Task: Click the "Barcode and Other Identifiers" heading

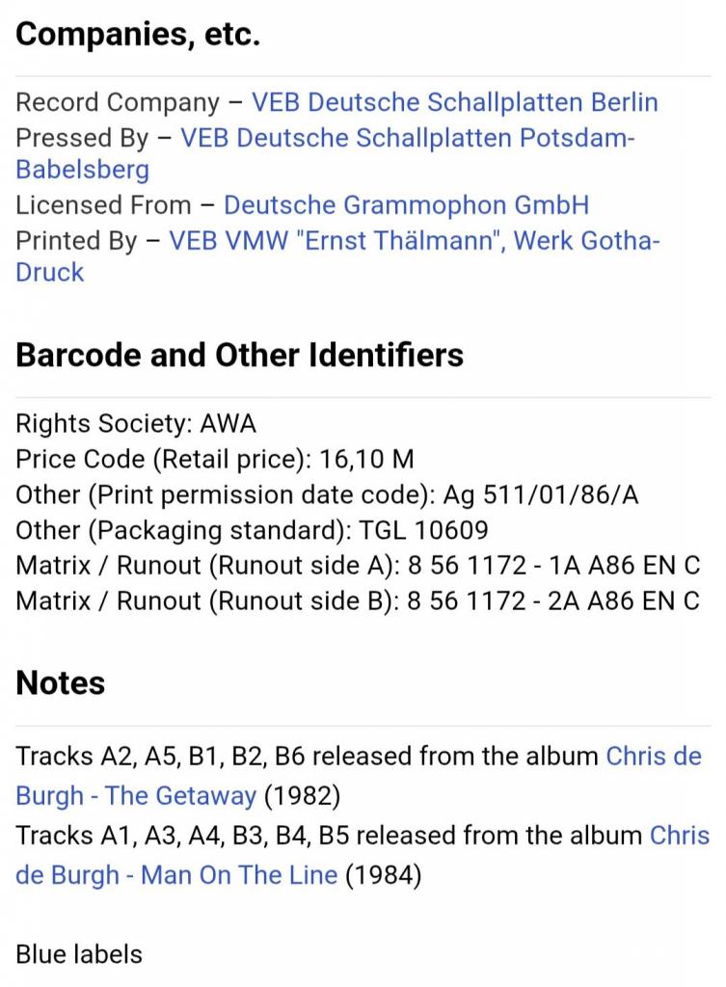Action: (x=239, y=355)
